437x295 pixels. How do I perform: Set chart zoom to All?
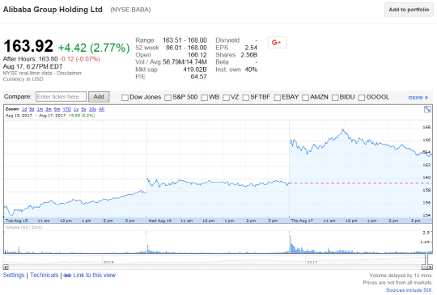click(x=101, y=109)
